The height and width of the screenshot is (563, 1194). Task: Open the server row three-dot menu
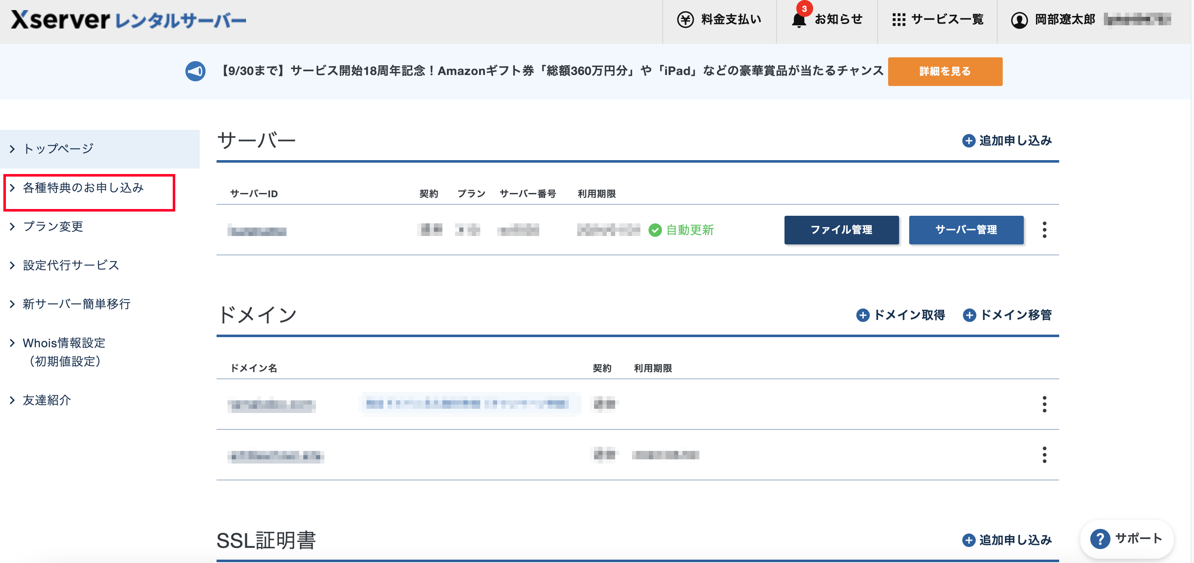coord(1044,230)
